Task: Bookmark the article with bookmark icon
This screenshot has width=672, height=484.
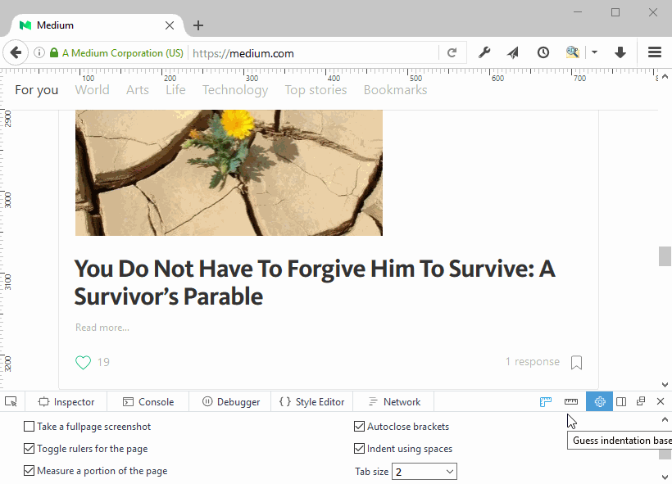Action: point(577,362)
